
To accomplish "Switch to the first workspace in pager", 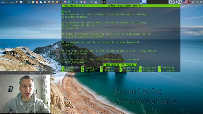I will [x=143, y=2].
